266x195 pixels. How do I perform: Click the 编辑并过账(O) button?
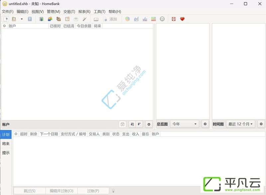coord(62,191)
